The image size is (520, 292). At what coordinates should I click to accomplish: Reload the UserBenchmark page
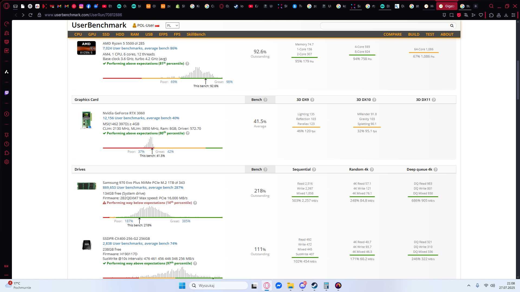30,15
